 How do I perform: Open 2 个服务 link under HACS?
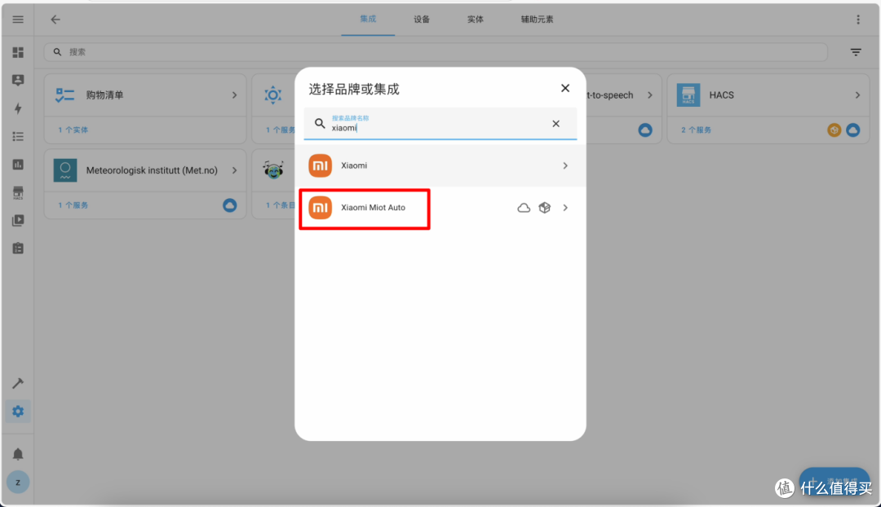pos(696,130)
